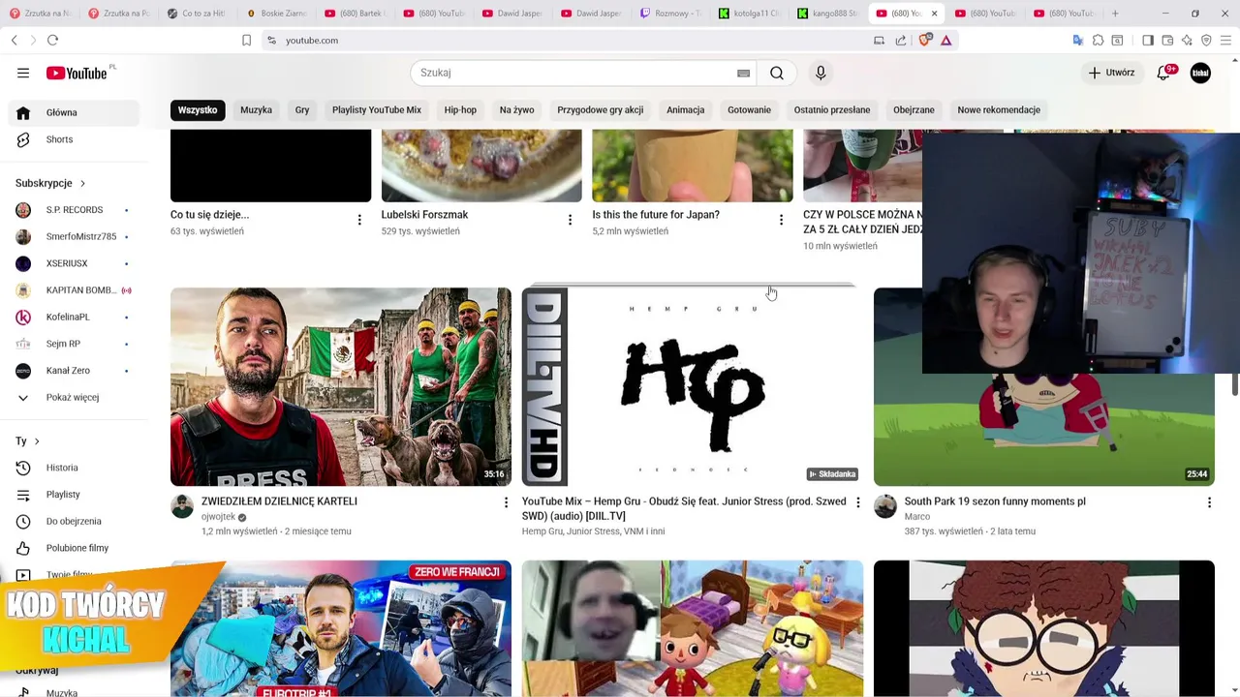Open the YouTube hamburger guide menu
This screenshot has height=697, width=1240.
coord(23,73)
